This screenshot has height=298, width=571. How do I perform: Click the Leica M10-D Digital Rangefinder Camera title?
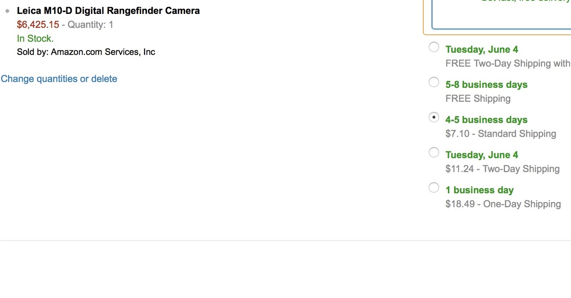tap(108, 11)
